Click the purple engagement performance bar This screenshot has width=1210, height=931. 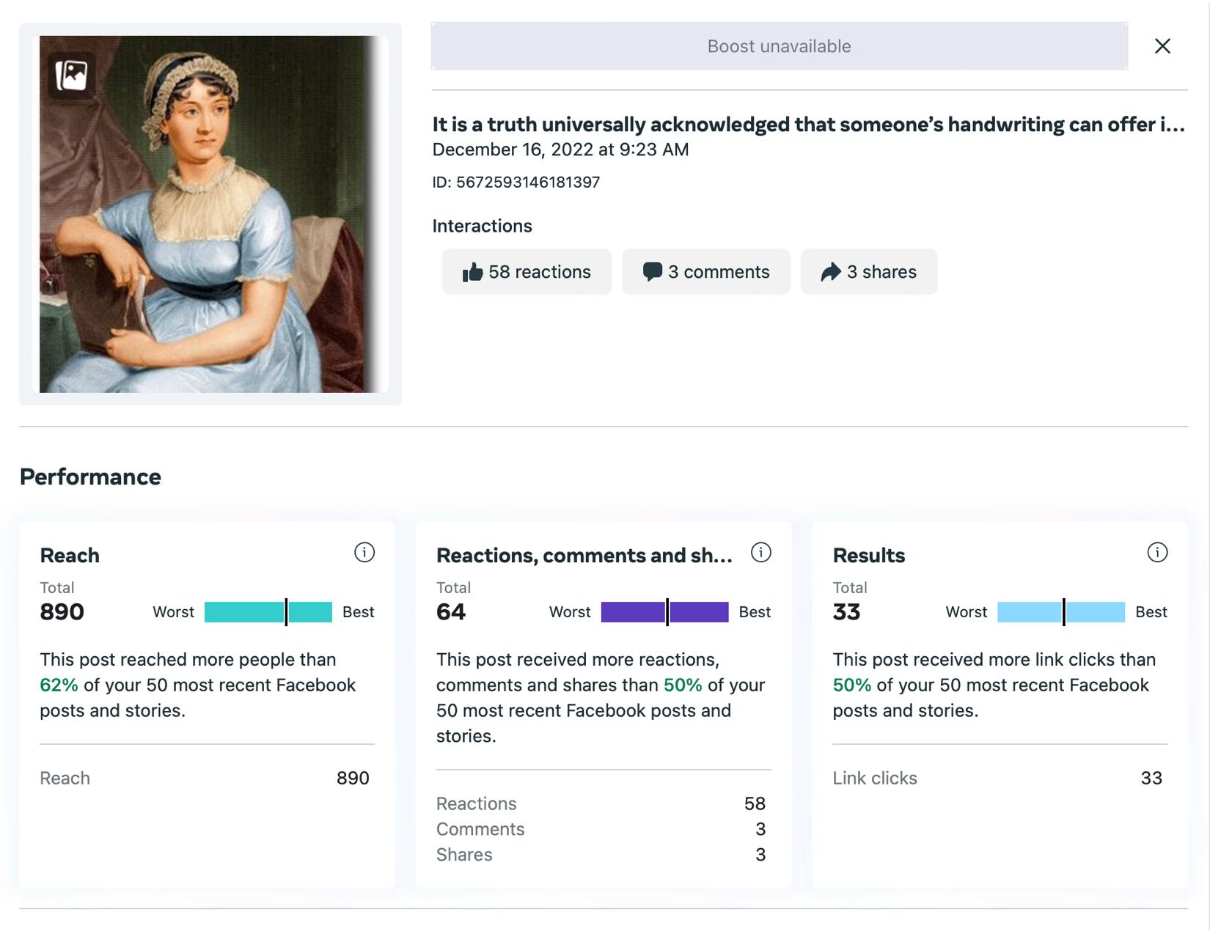[664, 612]
